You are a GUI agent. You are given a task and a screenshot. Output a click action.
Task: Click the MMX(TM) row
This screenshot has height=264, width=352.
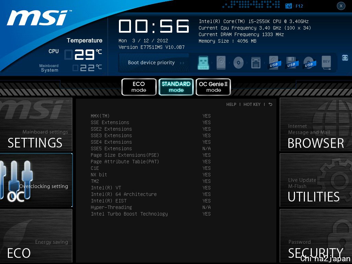(x=151, y=116)
